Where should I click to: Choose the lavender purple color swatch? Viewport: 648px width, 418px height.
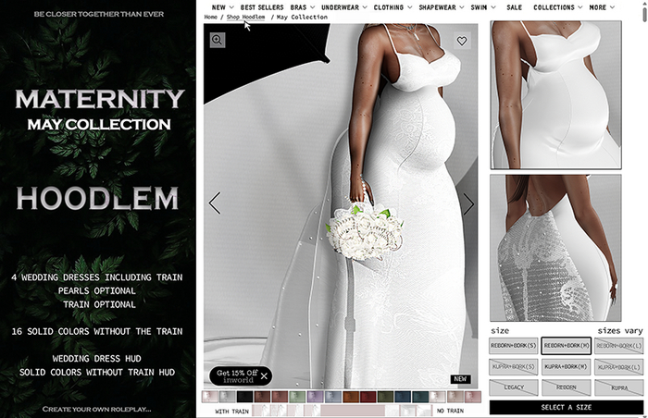[x=315, y=397]
